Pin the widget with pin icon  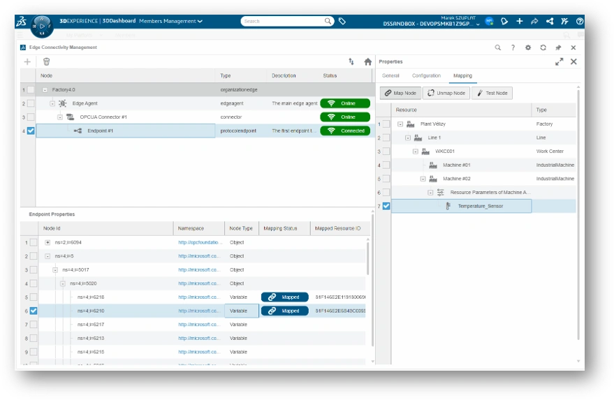558,47
